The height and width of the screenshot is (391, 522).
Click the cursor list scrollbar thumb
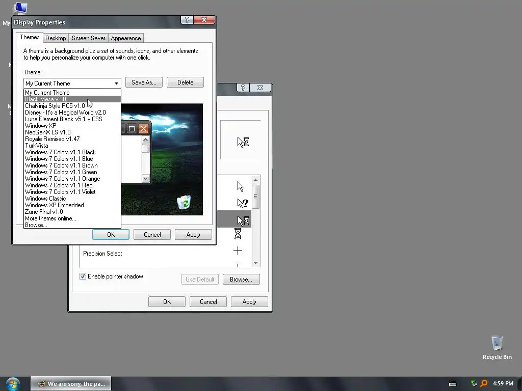pos(256,197)
